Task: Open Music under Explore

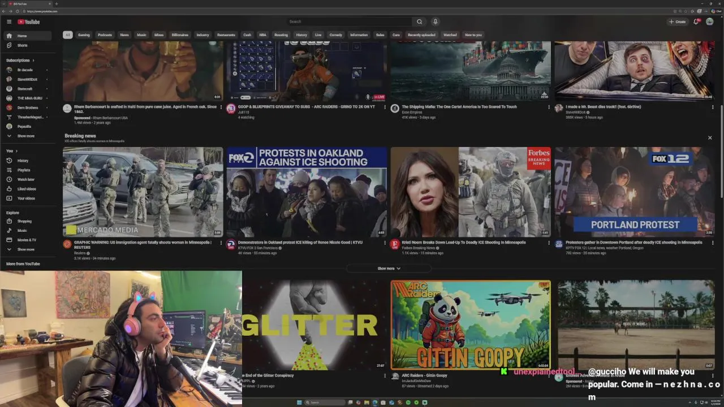Action: point(28,231)
